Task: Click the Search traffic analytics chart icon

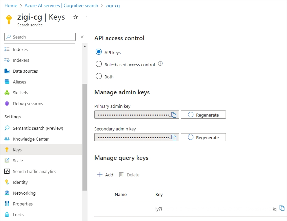Action: [x=7, y=171]
